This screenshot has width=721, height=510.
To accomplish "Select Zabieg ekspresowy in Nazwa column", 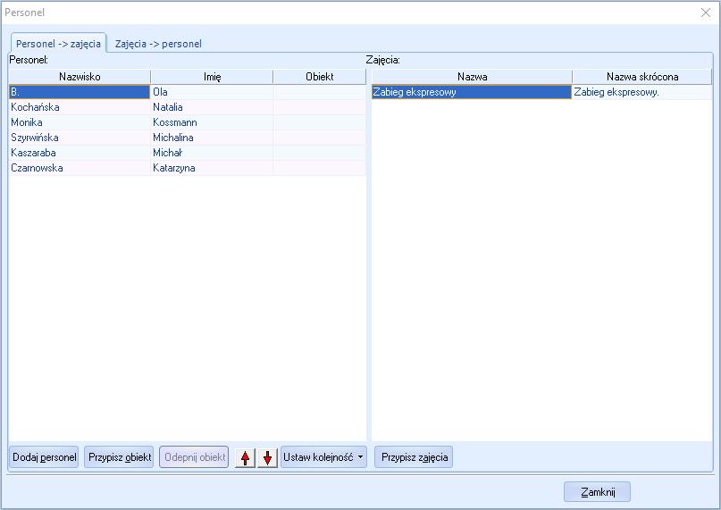I will tap(472, 92).
